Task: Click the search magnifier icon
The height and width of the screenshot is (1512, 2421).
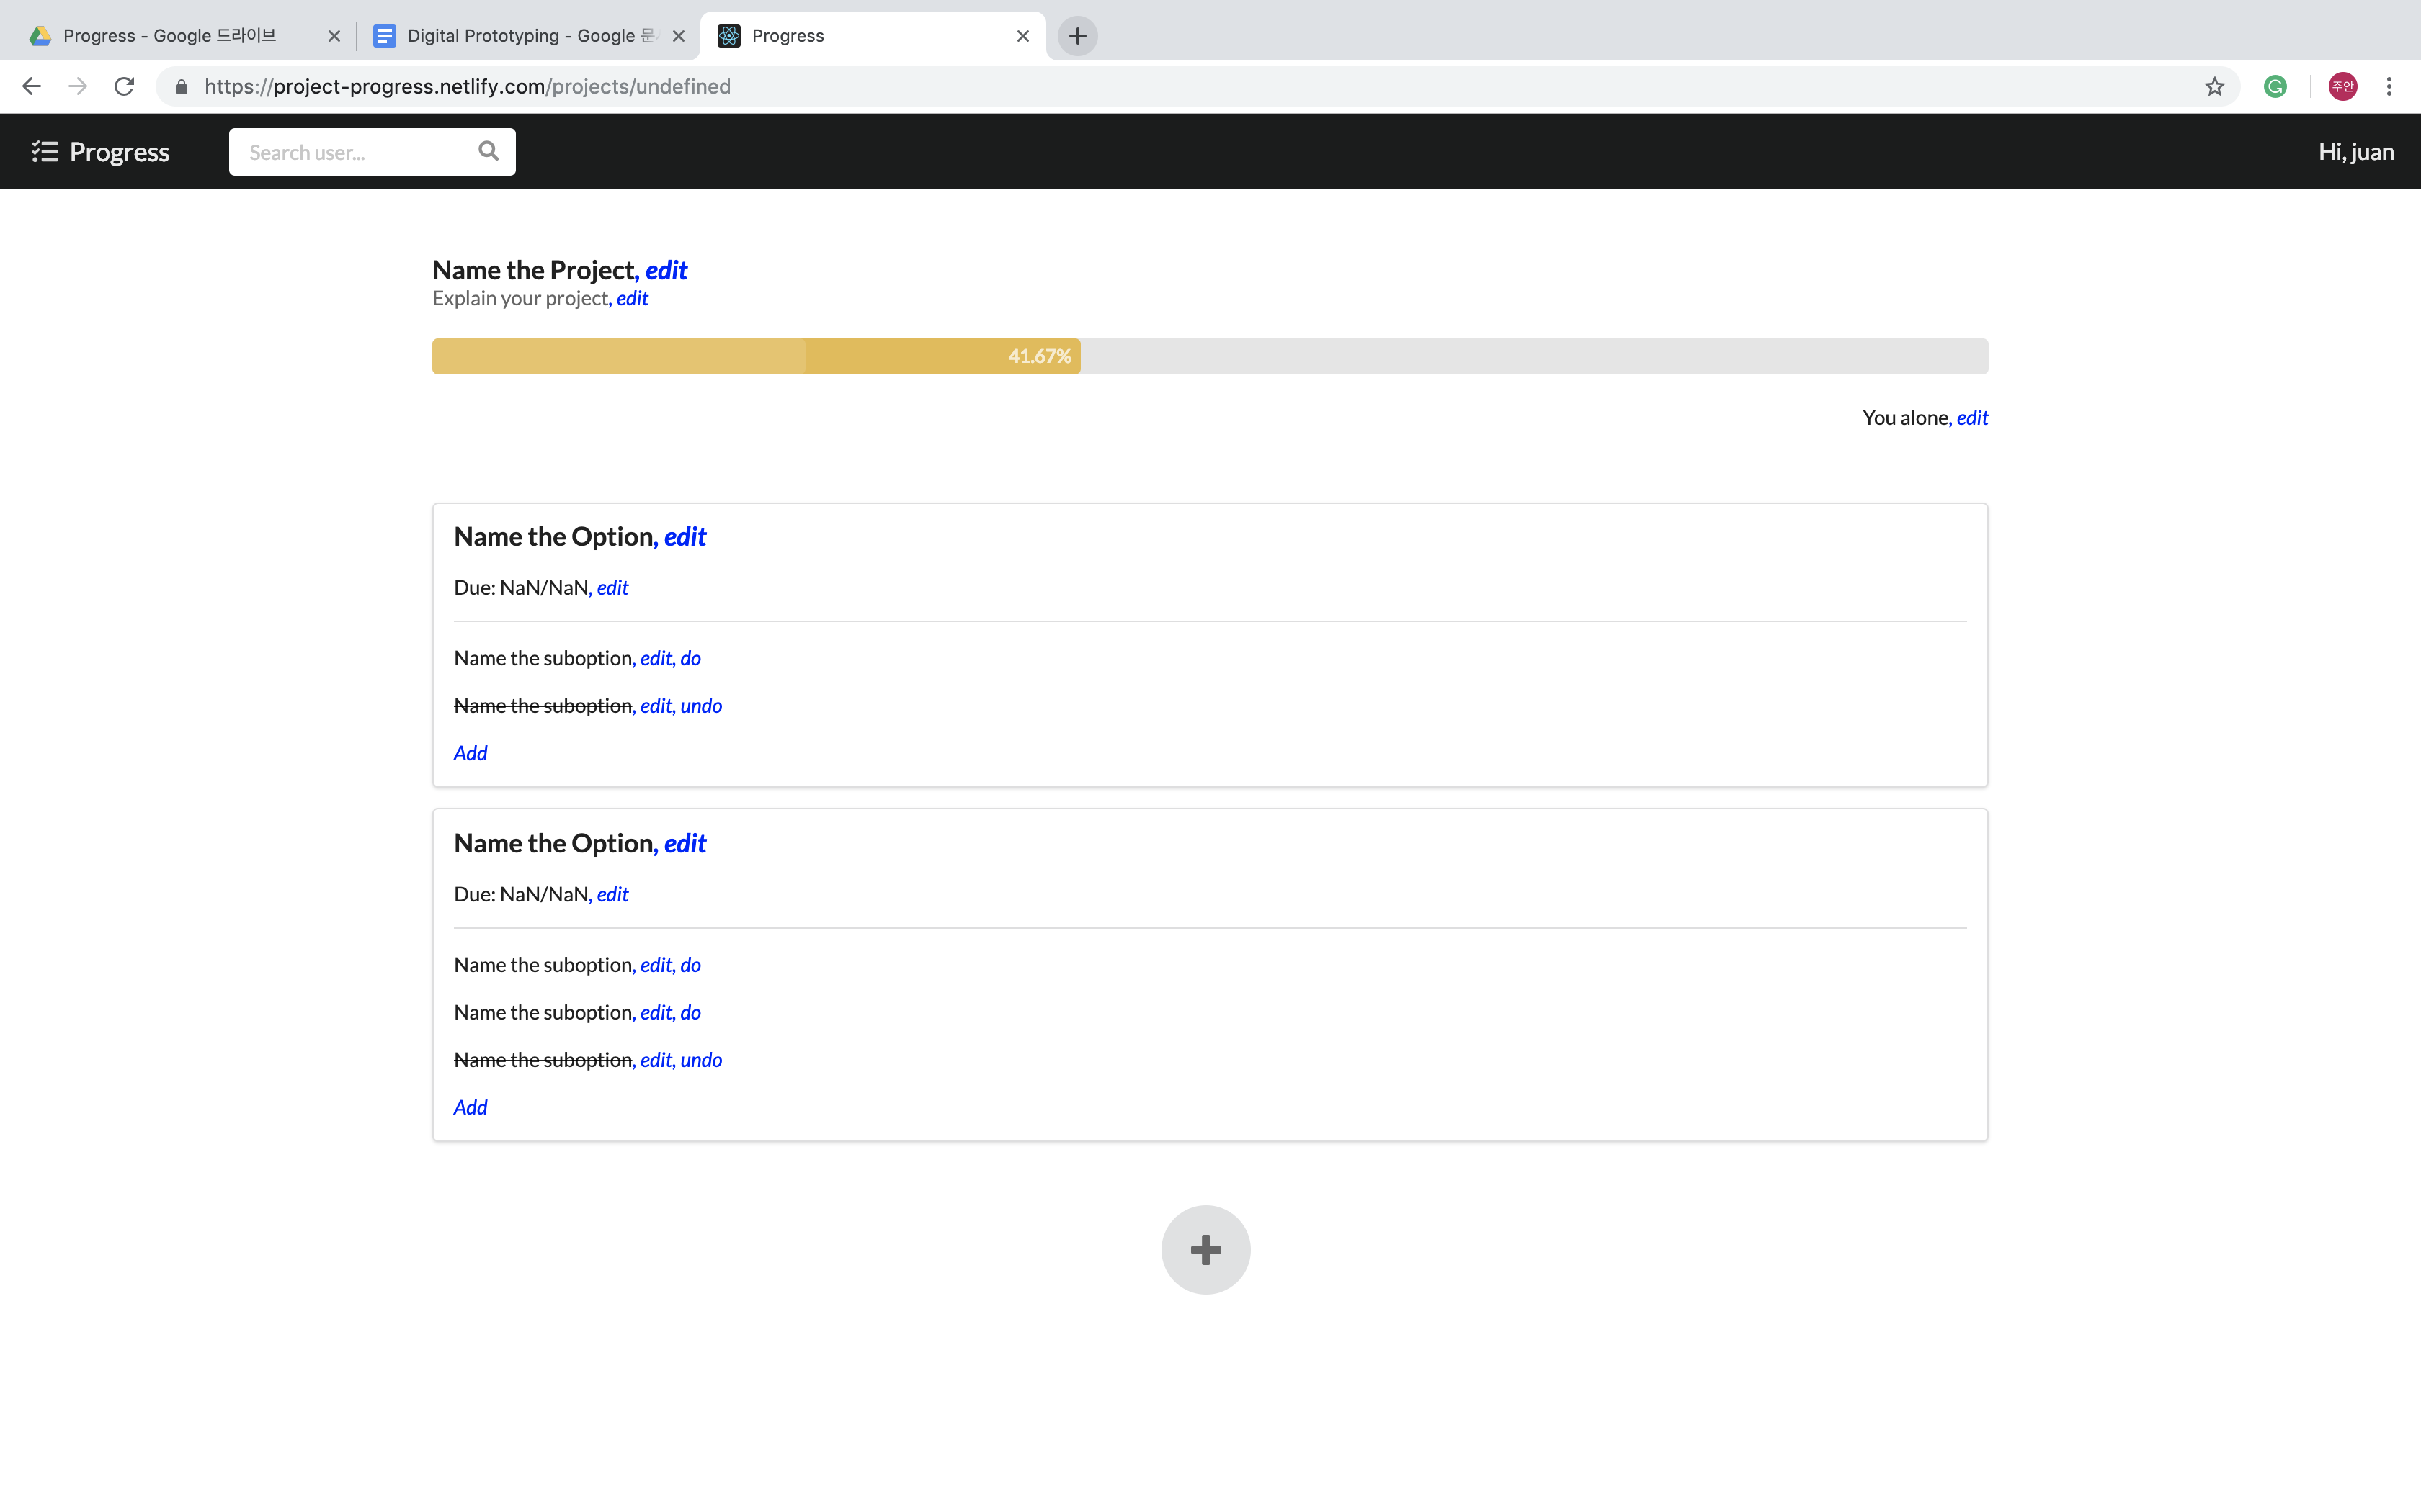Action: click(489, 151)
